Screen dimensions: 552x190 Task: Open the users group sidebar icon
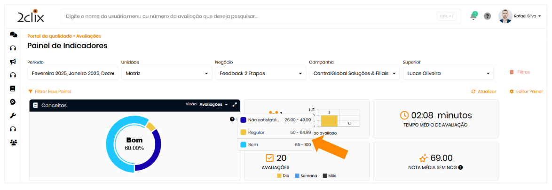coord(13,142)
